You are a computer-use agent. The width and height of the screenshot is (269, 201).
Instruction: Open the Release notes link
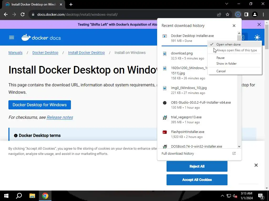pyautogui.click(x=60, y=117)
